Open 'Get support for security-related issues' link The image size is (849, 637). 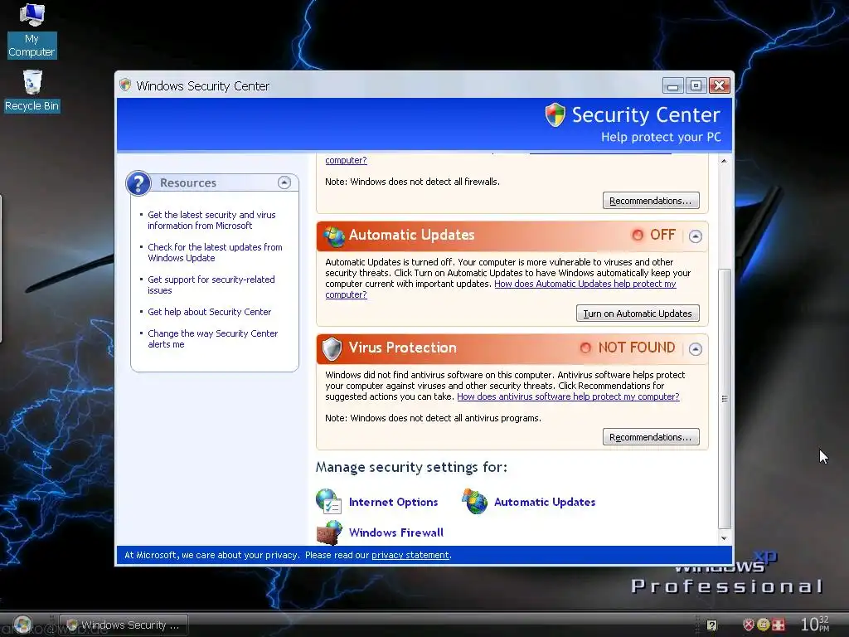point(211,285)
